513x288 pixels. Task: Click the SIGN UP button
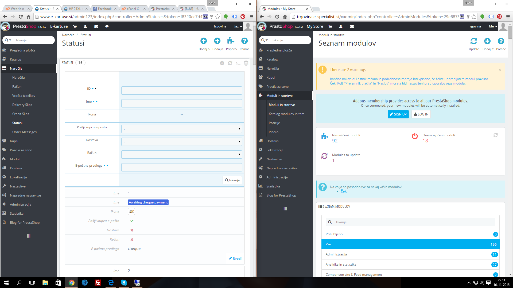[398, 114]
